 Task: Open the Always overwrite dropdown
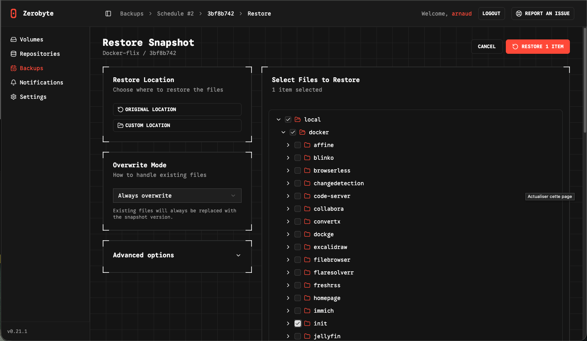coord(177,196)
